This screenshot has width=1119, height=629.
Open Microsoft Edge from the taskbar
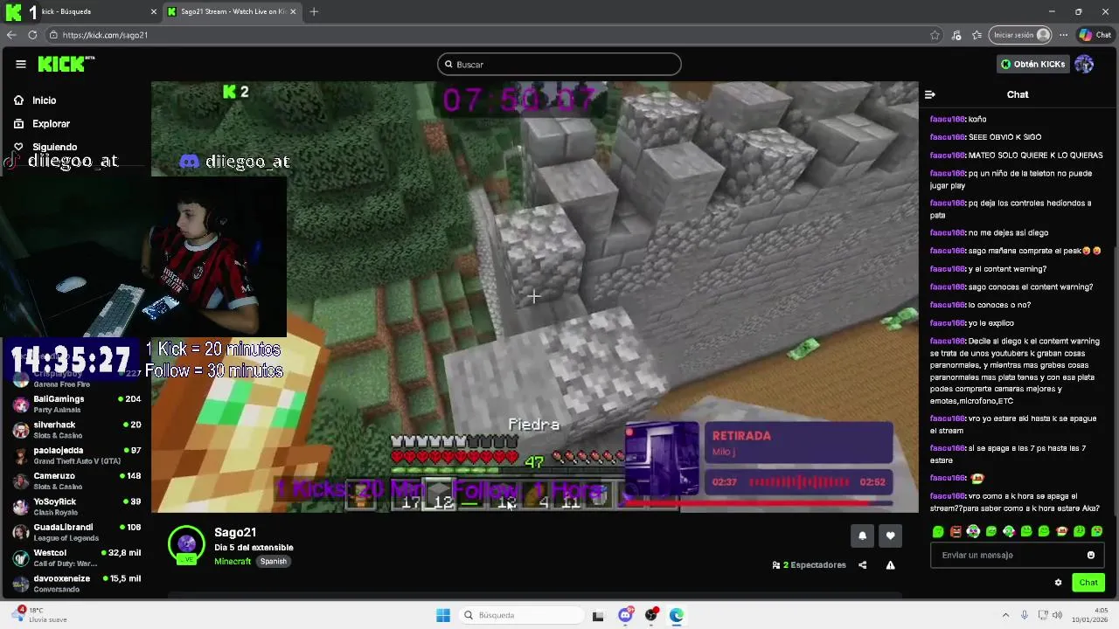click(677, 615)
